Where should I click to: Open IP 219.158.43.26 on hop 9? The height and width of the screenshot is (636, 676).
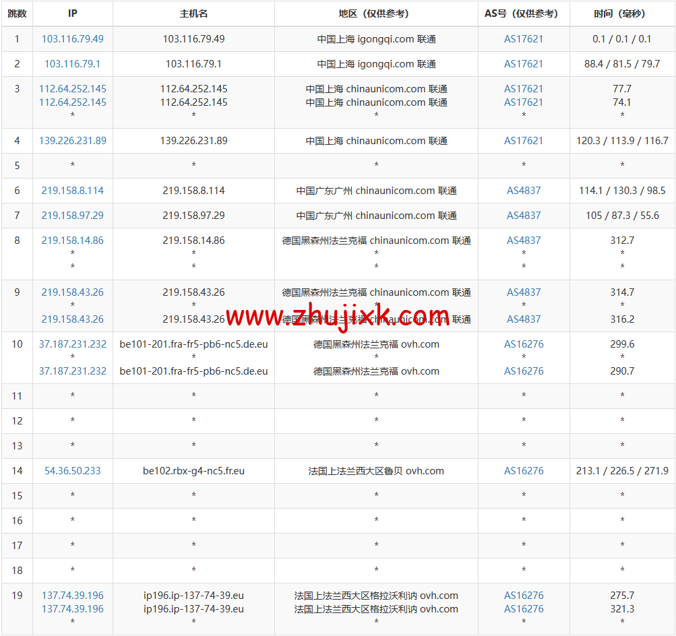pos(72,292)
